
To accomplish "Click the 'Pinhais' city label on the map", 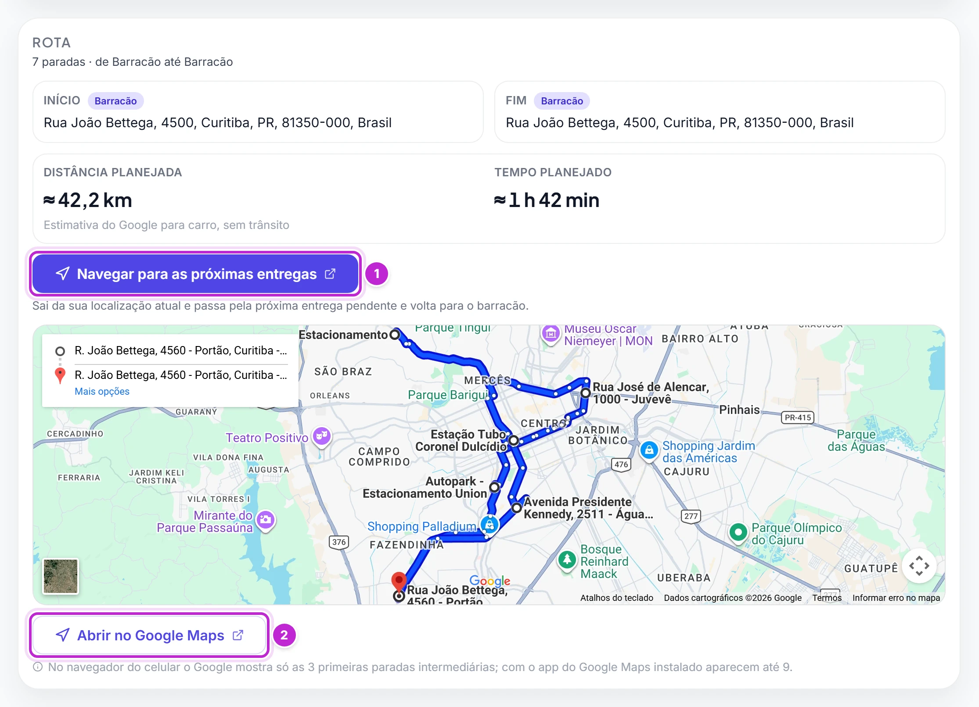I will (739, 410).
